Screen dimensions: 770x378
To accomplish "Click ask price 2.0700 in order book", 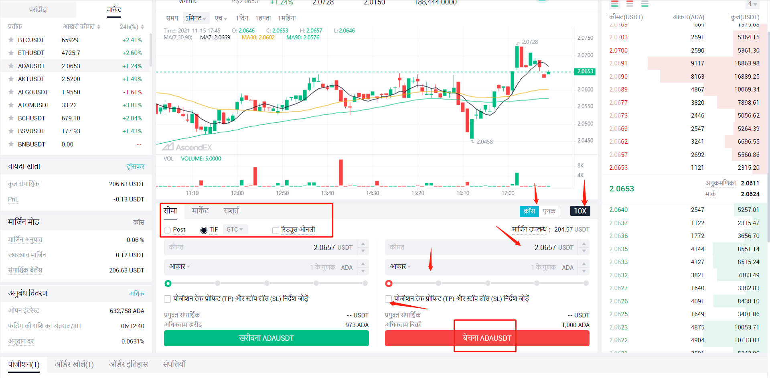I will coord(618,51).
